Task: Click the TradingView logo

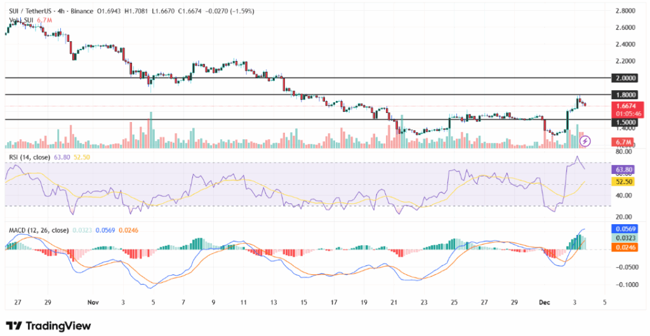Action: click(48, 325)
